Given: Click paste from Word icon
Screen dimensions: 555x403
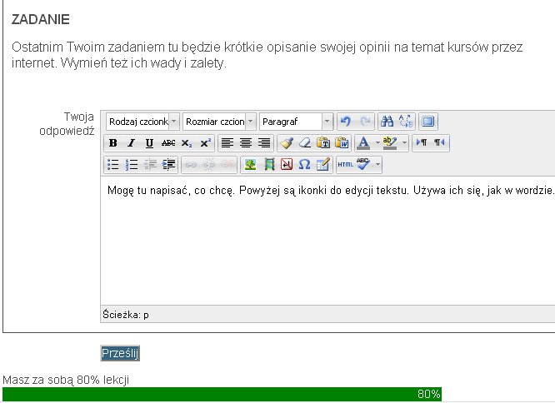Looking at the screenshot, I should coord(342,143).
